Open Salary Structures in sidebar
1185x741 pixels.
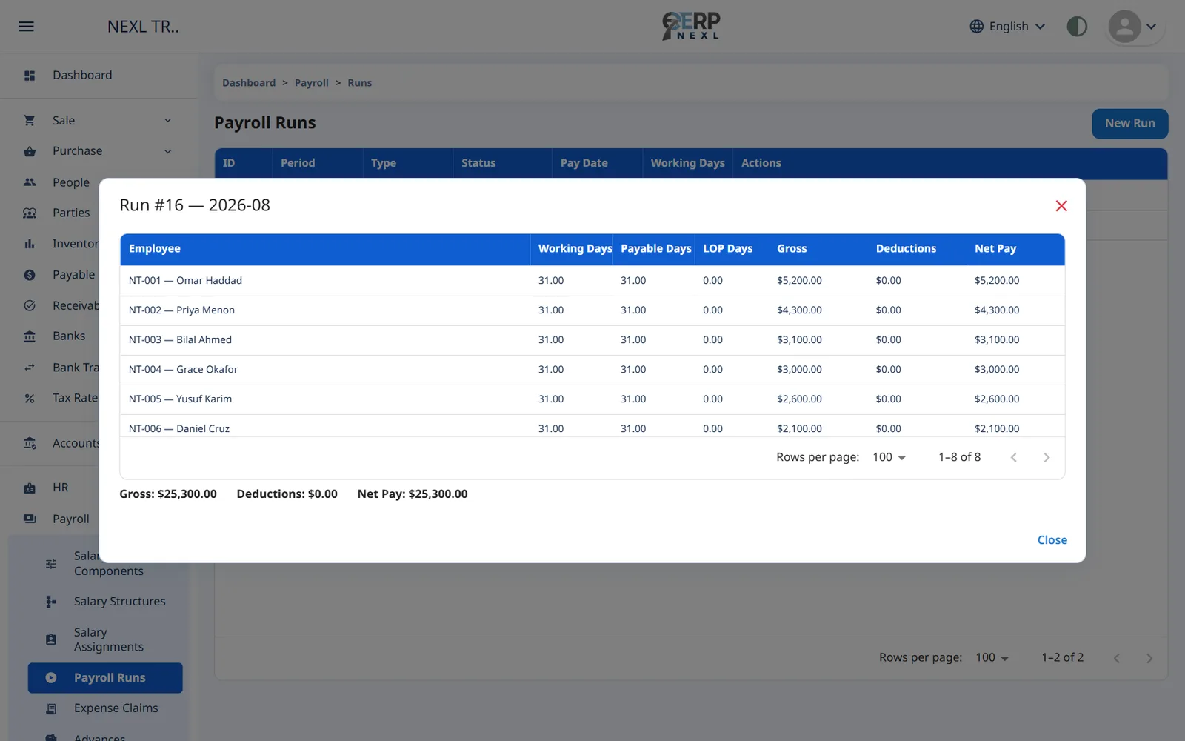105,602
